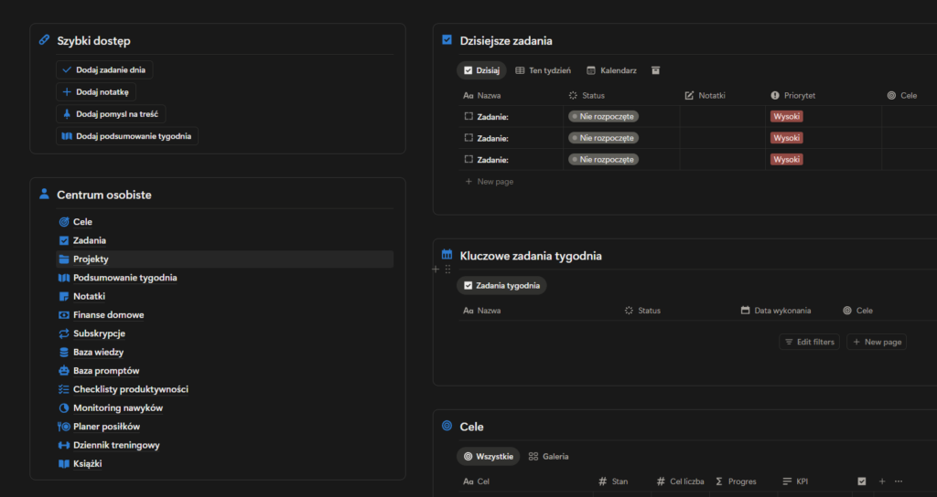Screen dimensions: 937x497
Task: Open the archive view icon after Kalendarz tab
Action: point(655,70)
